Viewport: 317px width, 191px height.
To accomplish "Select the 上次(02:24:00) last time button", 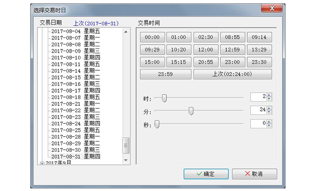I will [x=232, y=74].
